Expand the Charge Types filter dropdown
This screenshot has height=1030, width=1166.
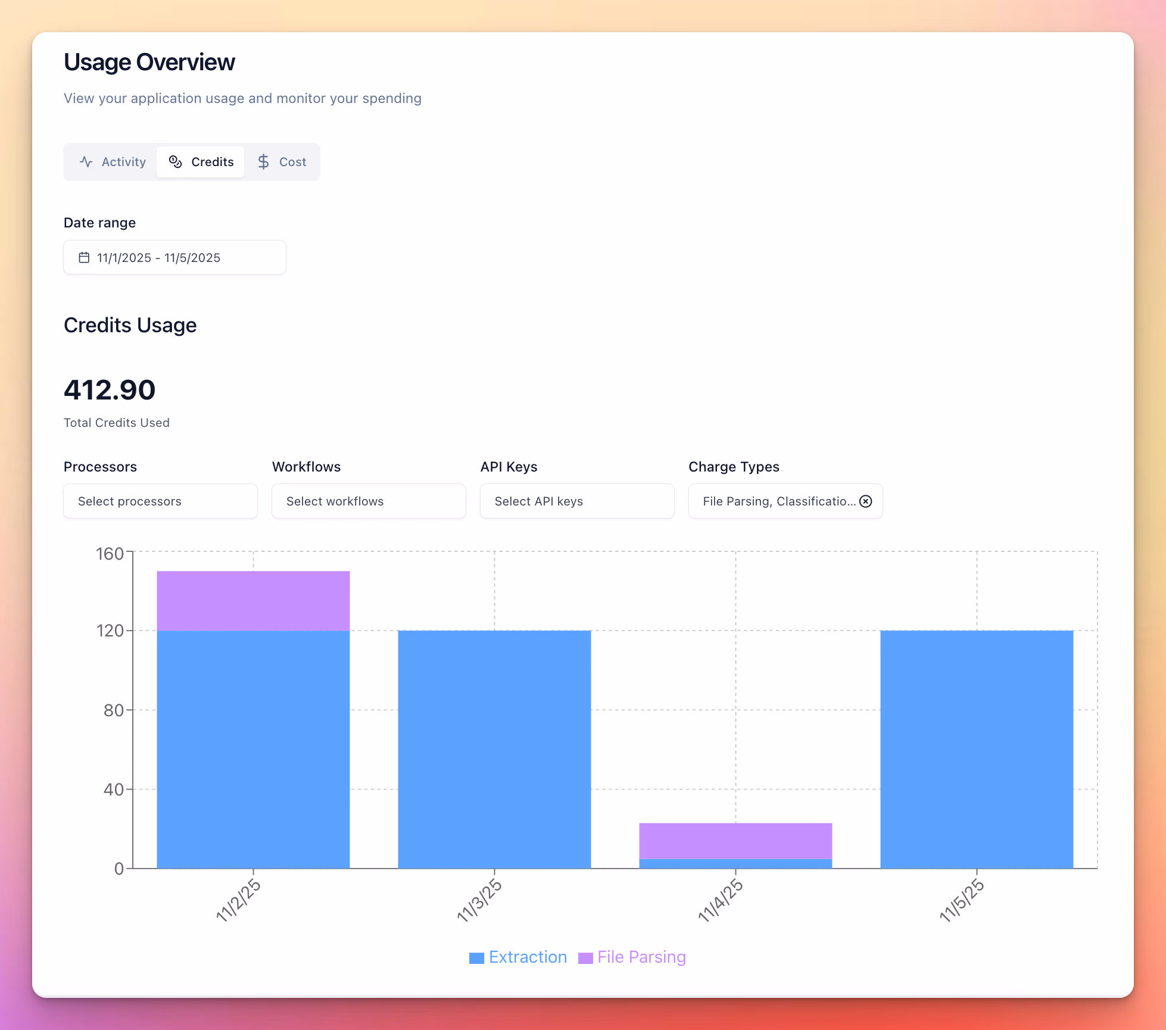(x=774, y=501)
